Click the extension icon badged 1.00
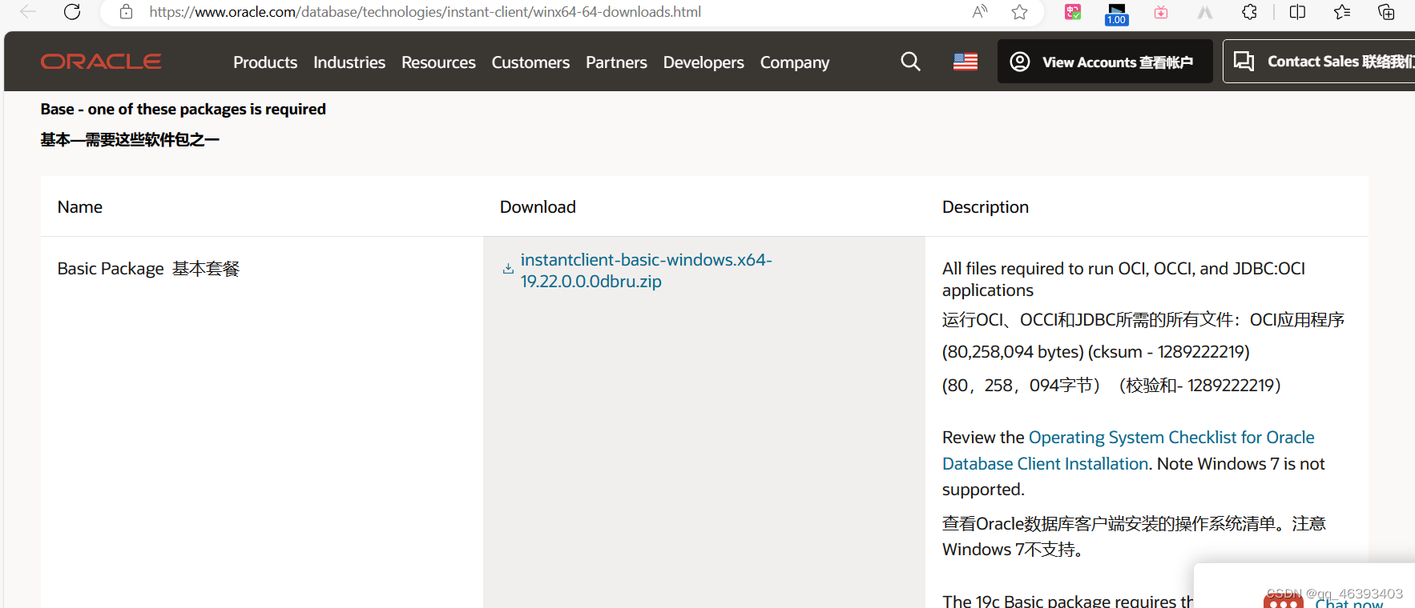1415x608 pixels. (x=1116, y=14)
